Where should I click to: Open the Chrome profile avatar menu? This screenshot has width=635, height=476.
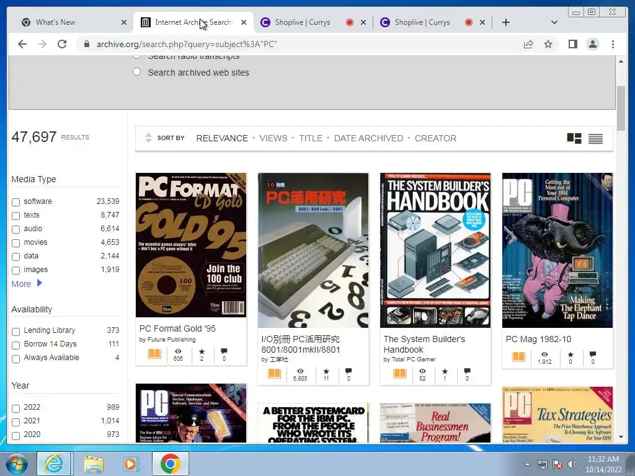click(592, 44)
